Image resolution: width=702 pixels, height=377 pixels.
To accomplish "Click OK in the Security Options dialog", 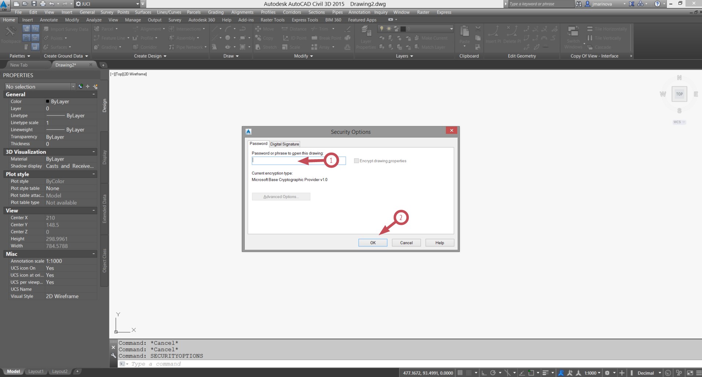I will pyautogui.click(x=373, y=243).
